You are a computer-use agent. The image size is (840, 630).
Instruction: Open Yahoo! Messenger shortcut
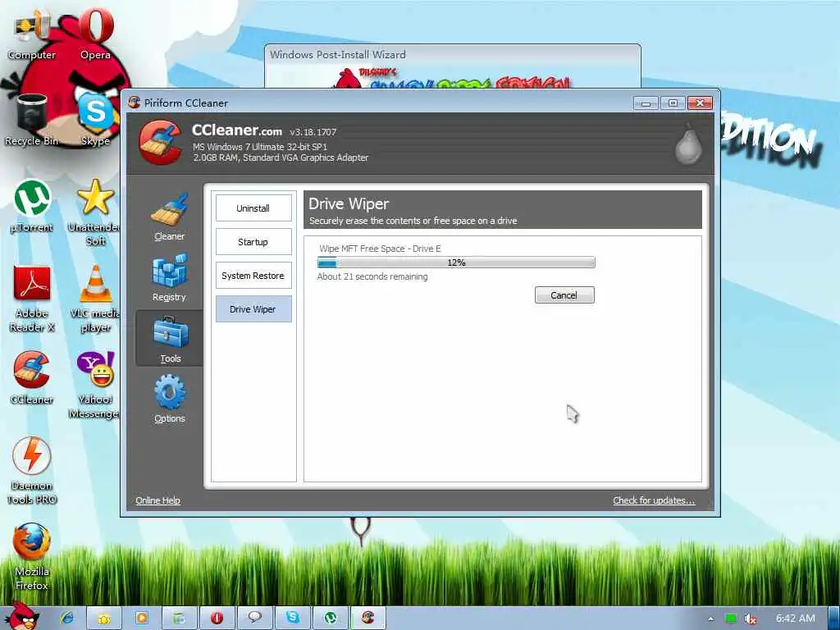(94, 385)
